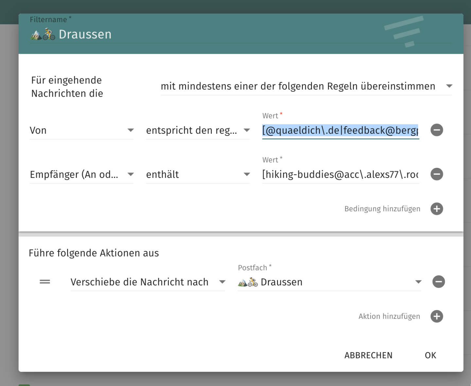Open the Postfach Draussen dropdown
The height and width of the screenshot is (386, 471).
click(329, 282)
